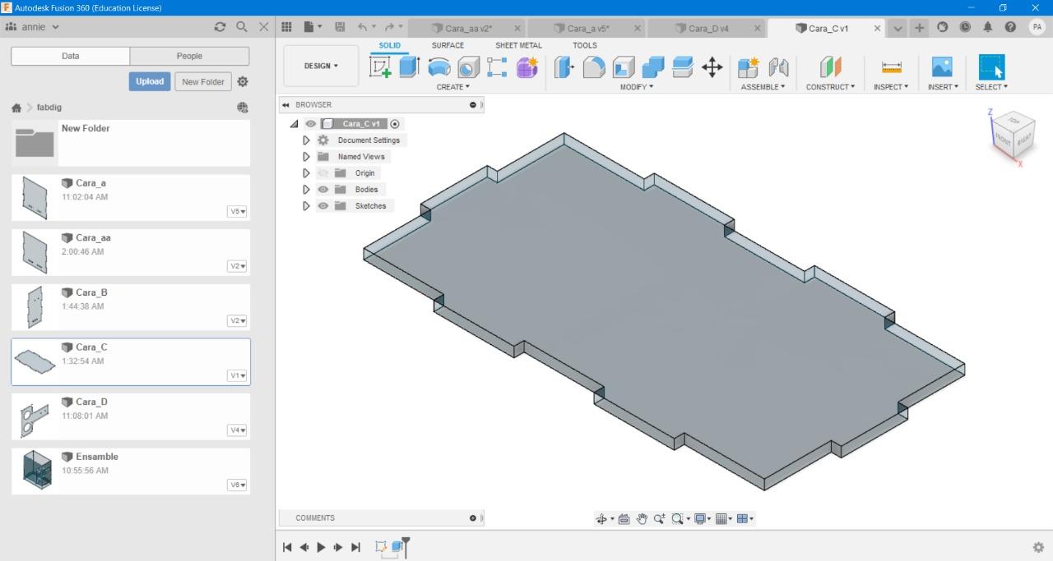Click the Joint tool in Assemble
This screenshot has width=1053, height=561.
pyautogui.click(x=778, y=67)
